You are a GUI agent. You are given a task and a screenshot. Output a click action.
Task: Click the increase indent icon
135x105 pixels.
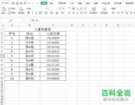(86, 9)
